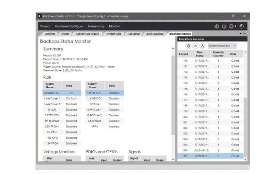Close the Blackbox Status tab panel
This screenshot has width=271, height=174.
244,34
